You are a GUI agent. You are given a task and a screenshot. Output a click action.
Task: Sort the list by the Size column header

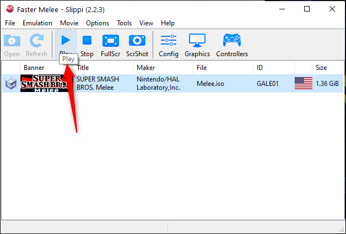pyautogui.click(x=327, y=68)
